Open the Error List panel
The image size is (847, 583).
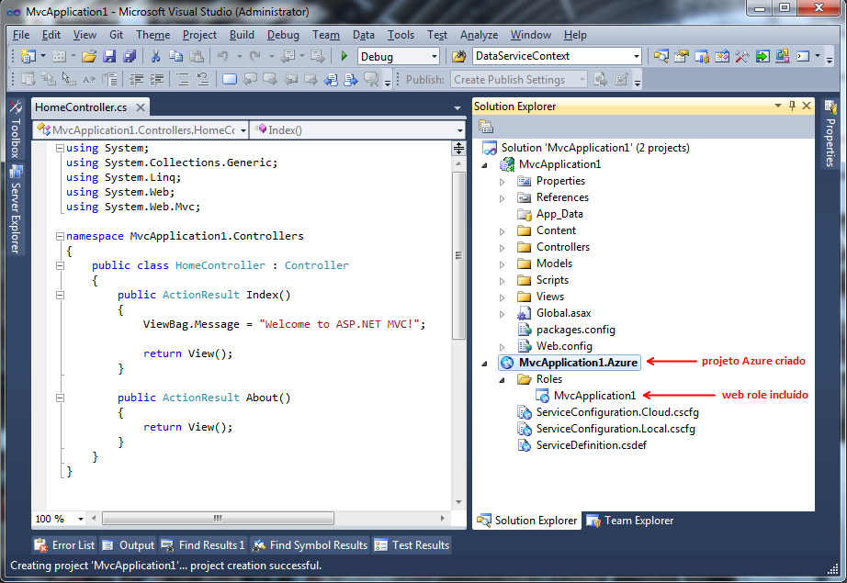coord(64,545)
